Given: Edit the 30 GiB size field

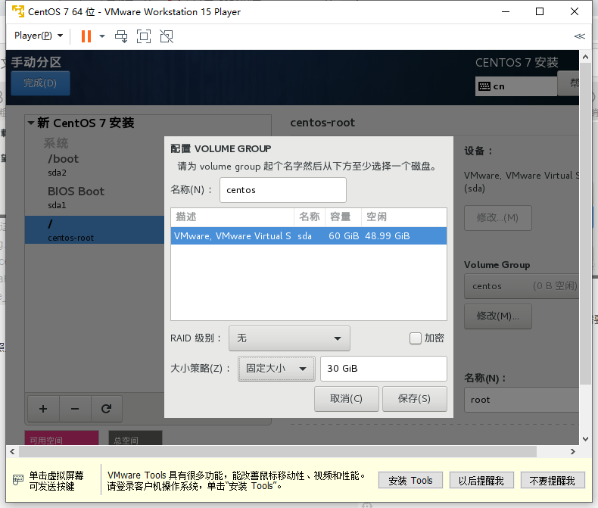Looking at the screenshot, I should point(383,369).
